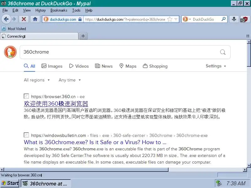Click the system tray network icon
The image size is (251, 188).
pos(219,183)
